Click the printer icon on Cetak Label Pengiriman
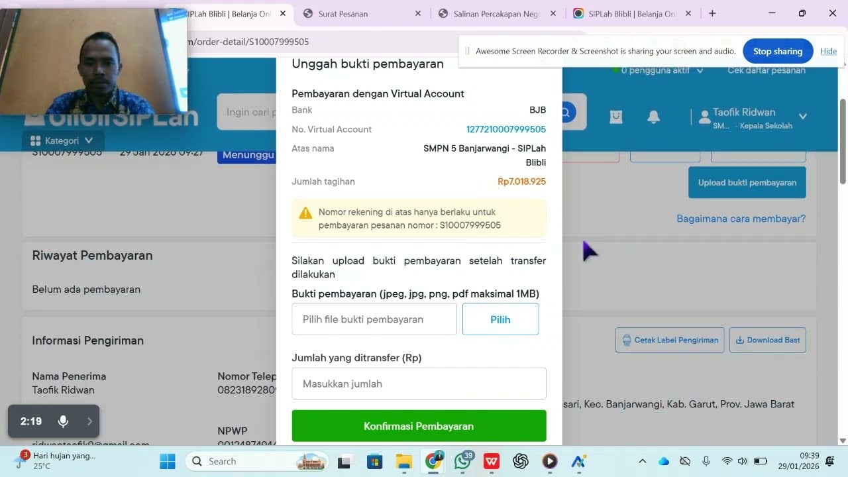This screenshot has height=477, width=848. pyautogui.click(x=627, y=340)
